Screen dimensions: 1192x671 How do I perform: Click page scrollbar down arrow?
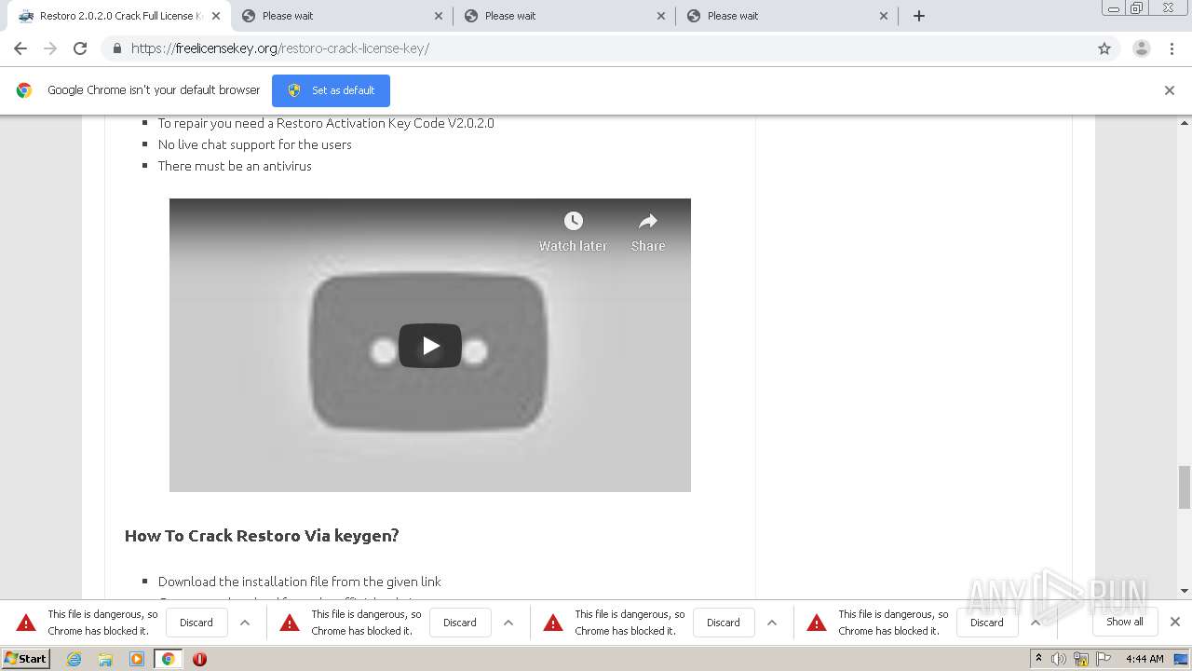[1185, 591]
